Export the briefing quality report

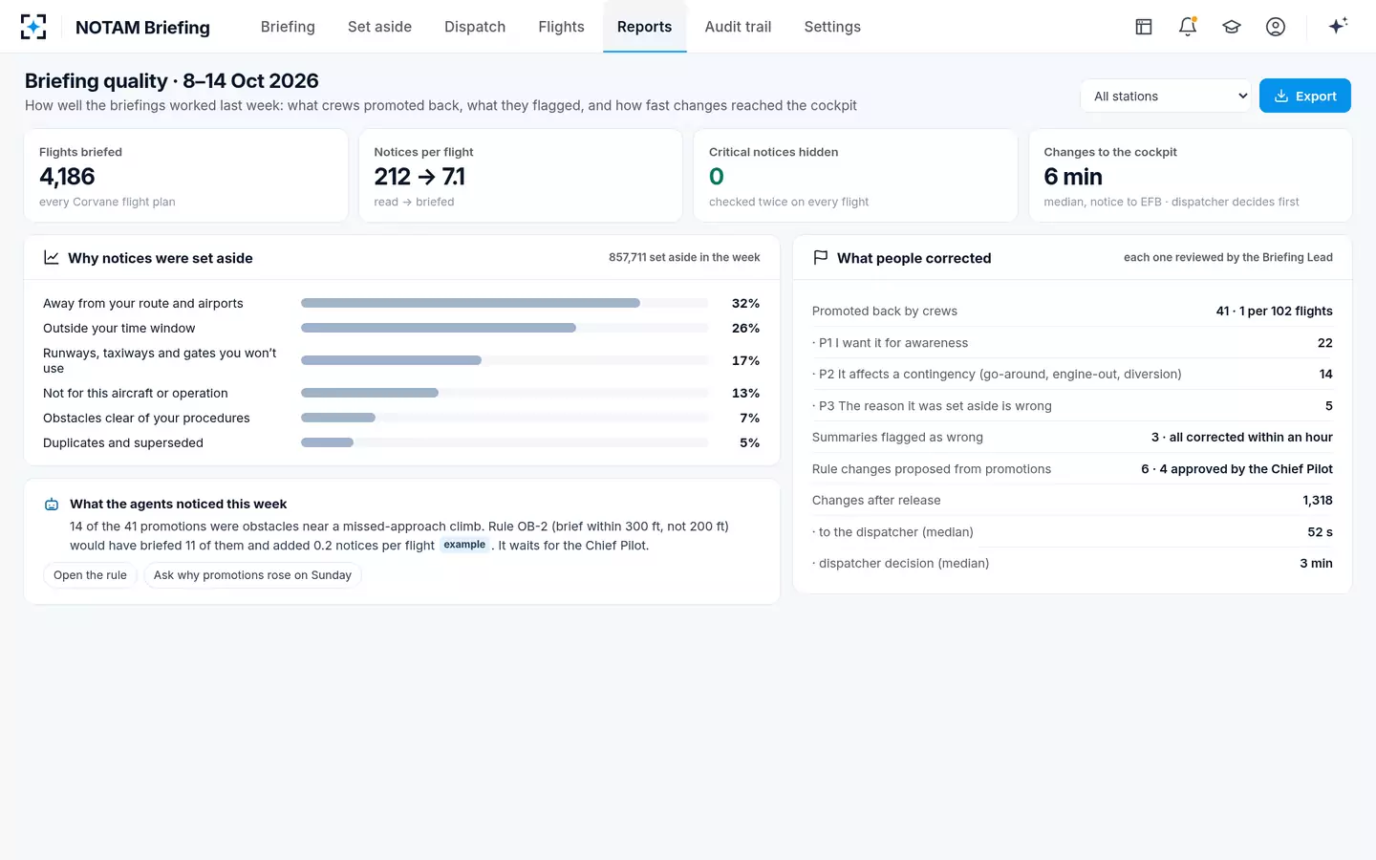(1304, 96)
